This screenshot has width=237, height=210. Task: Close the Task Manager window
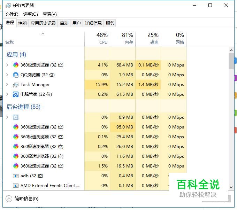coord(226,6)
